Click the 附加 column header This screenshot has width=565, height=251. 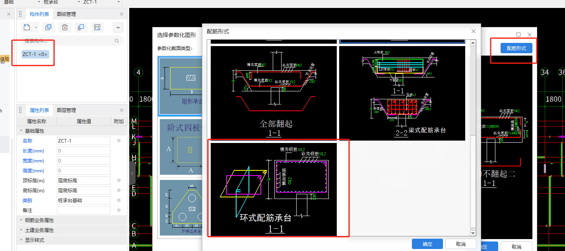(119, 121)
